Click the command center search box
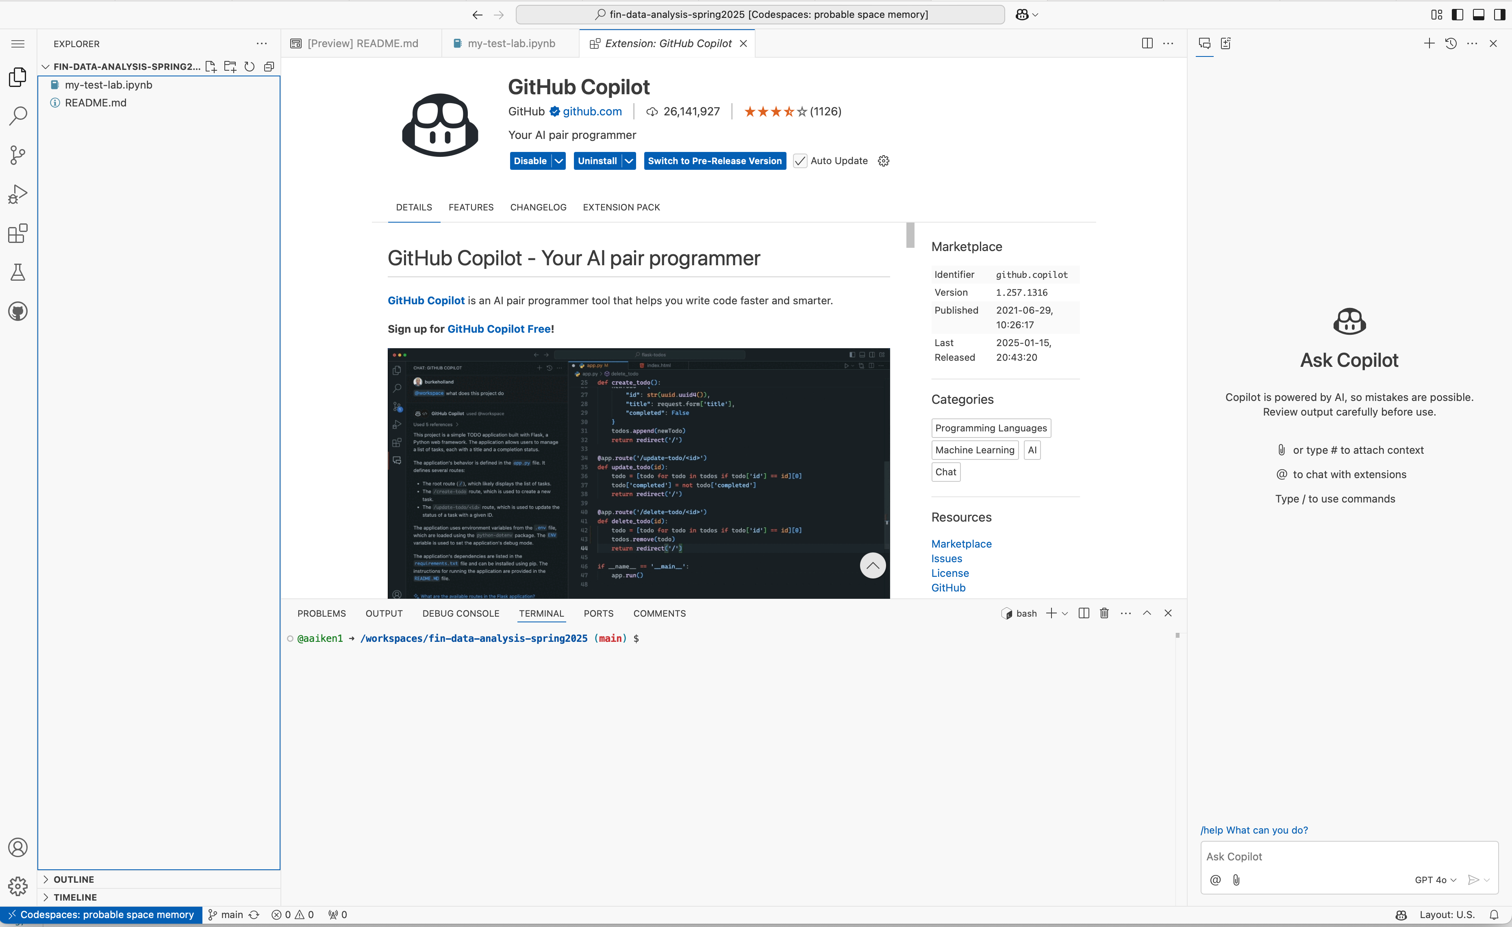The width and height of the screenshot is (1512, 927). coord(760,15)
